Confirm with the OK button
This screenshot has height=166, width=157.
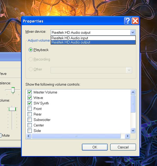coord(95,147)
